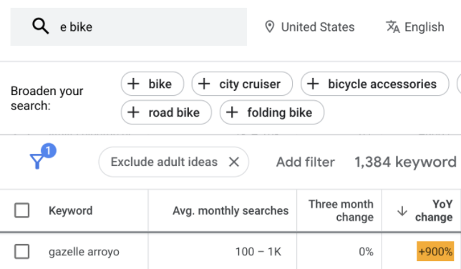Click plus icon on city cruiser chip
The image size is (461, 269).
pos(204,84)
